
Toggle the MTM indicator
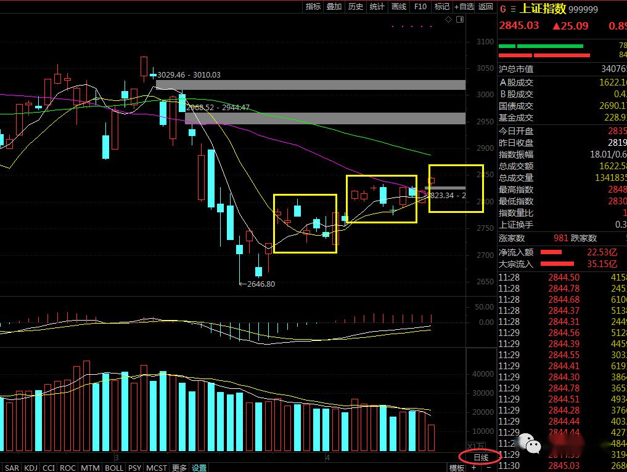tap(90, 468)
